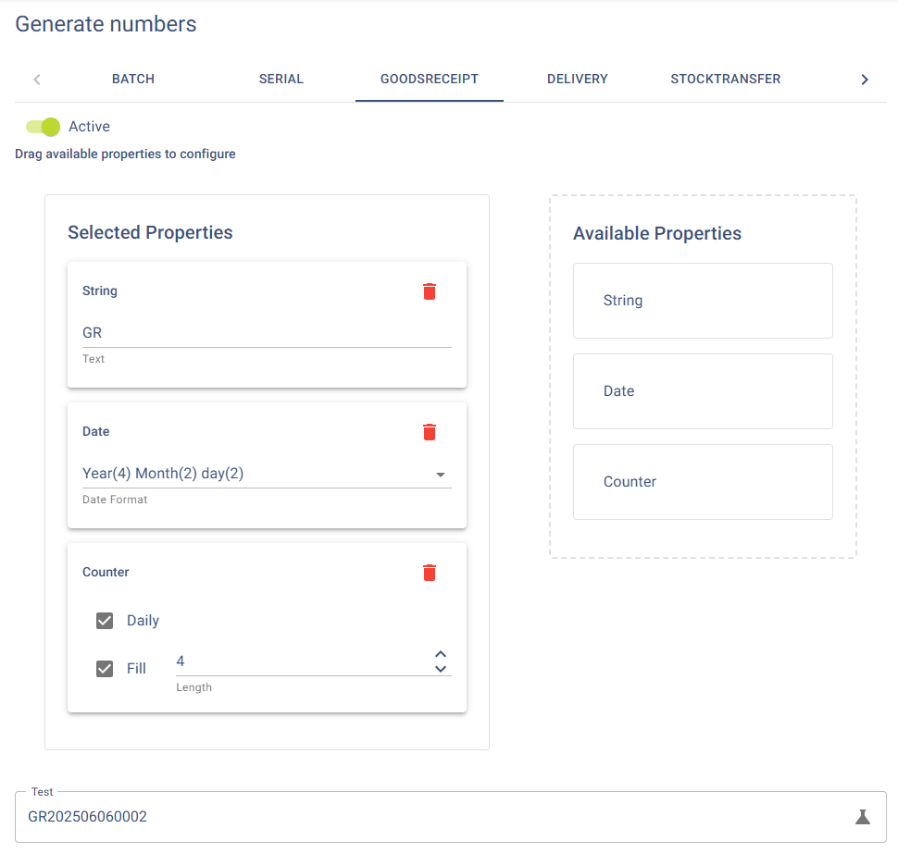Screen dimensions: 898x853
Task: Click the flask test icon
Action: 862,817
